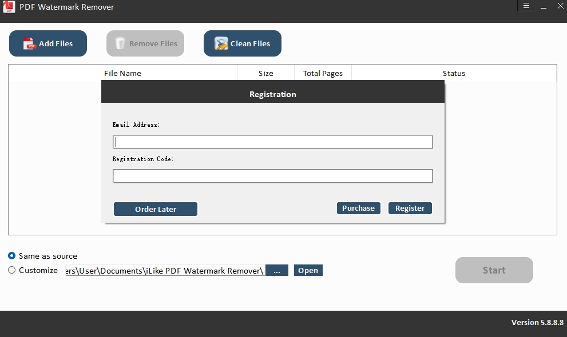Click the Start button

[494, 270]
